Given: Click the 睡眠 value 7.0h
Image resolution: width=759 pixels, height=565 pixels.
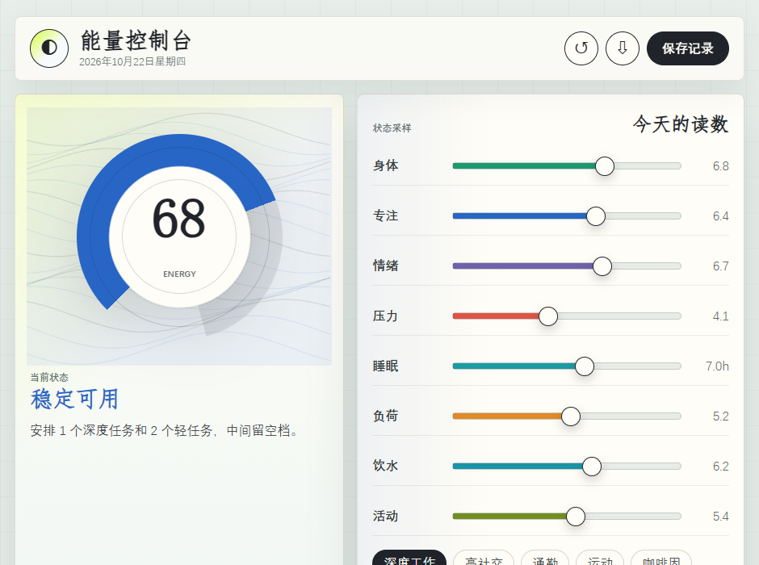Looking at the screenshot, I should tap(717, 366).
